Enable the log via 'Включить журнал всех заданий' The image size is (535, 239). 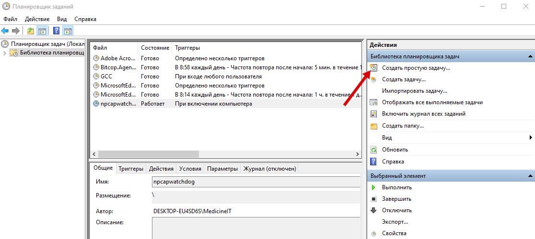pyautogui.click(x=423, y=114)
